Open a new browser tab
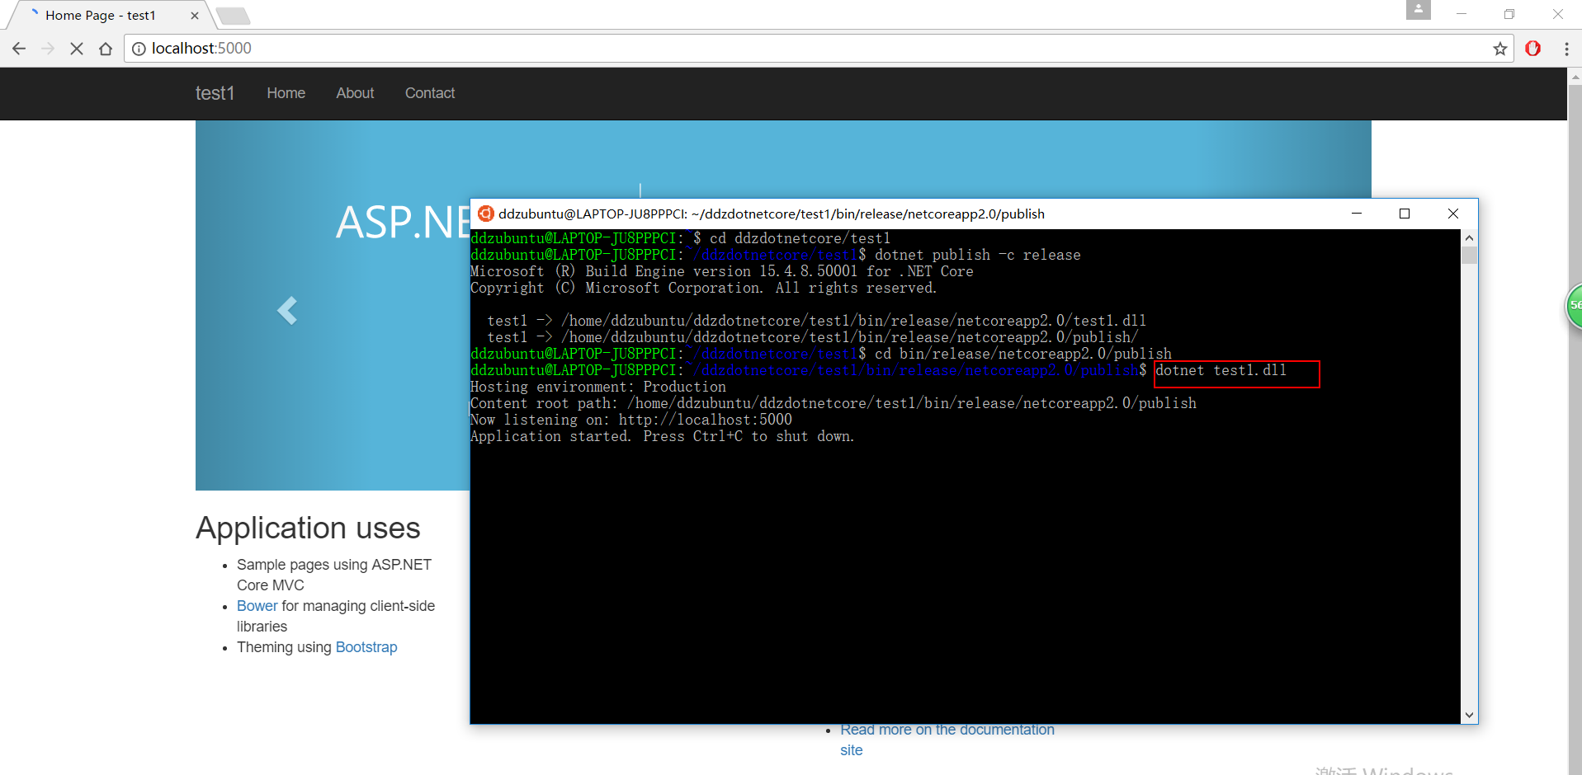The width and height of the screenshot is (1582, 775). 234,16
